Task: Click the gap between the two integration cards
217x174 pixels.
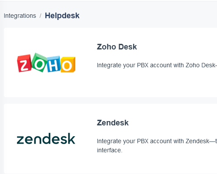Action: click(x=110, y=100)
